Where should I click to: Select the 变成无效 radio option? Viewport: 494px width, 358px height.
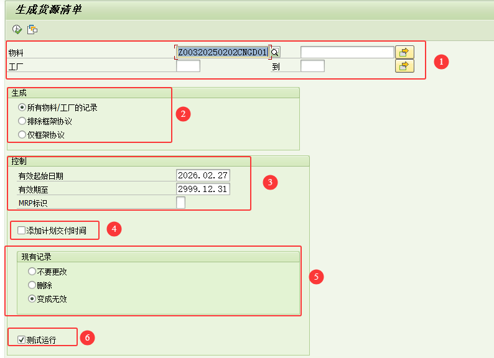point(32,299)
